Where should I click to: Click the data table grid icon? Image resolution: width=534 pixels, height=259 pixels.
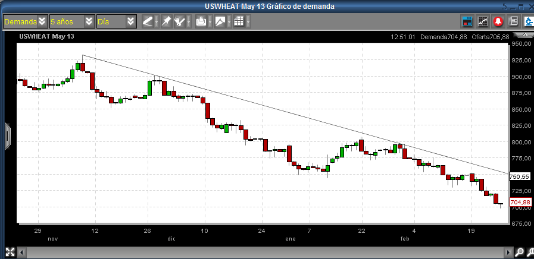click(239, 22)
